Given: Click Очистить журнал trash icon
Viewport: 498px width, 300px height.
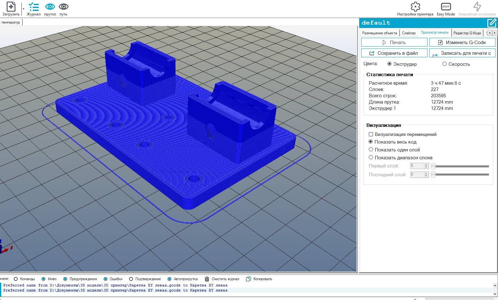Looking at the screenshot, I should [x=207, y=279].
